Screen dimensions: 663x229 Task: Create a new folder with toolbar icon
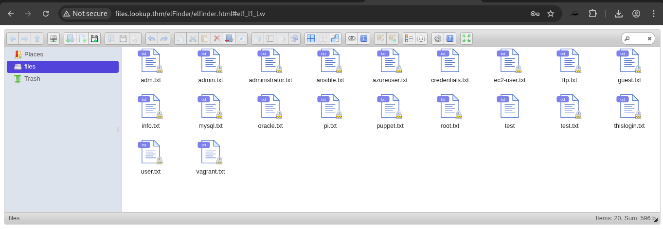(70, 38)
